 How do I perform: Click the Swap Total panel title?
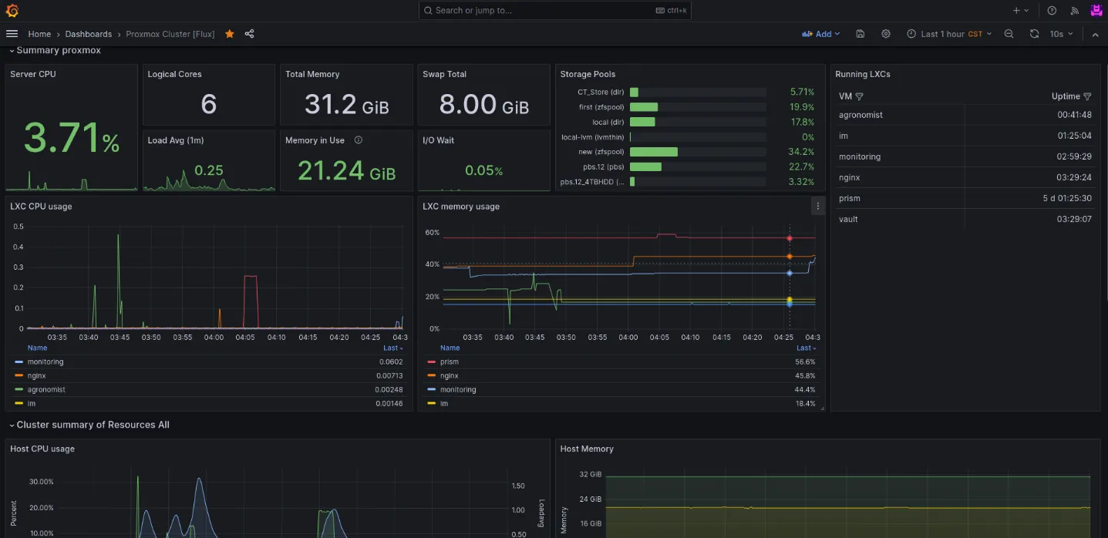click(x=444, y=74)
